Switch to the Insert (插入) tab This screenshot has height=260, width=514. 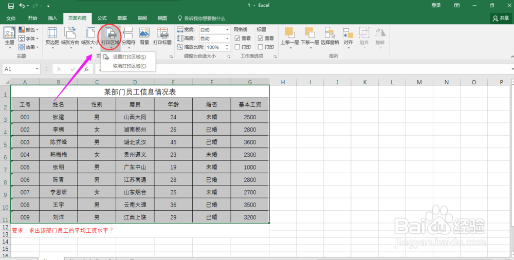pyautogui.click(x=52, y=18)
